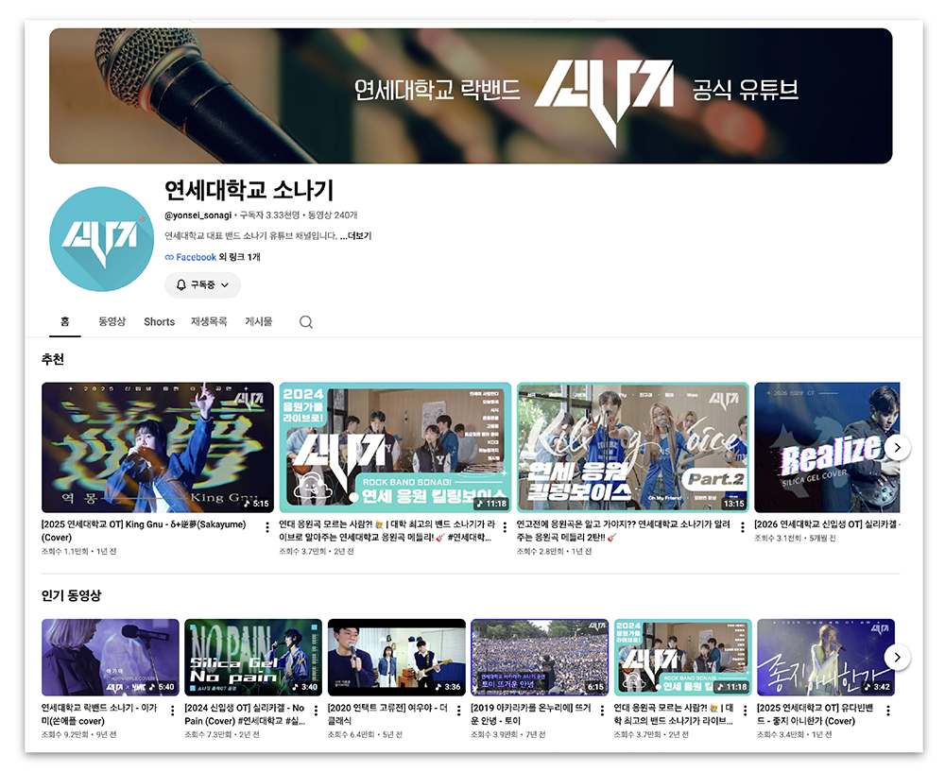The height and width of the screenshot is (772, 945).
Task: Switch to the 홈 tab
Action: 65,322
